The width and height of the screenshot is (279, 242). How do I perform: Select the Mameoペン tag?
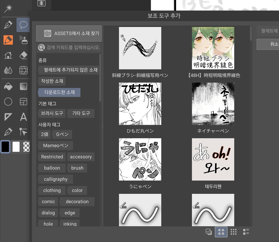(x=56, y=145)
